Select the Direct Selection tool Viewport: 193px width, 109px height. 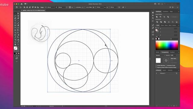pos(18,13)
